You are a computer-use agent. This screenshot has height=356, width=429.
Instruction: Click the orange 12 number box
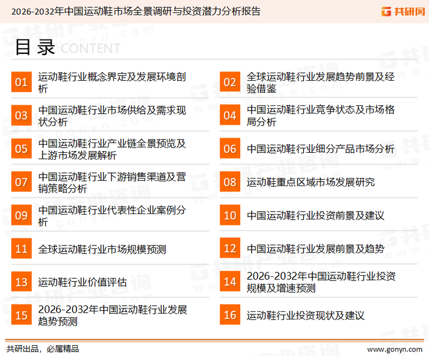point(230,248)
